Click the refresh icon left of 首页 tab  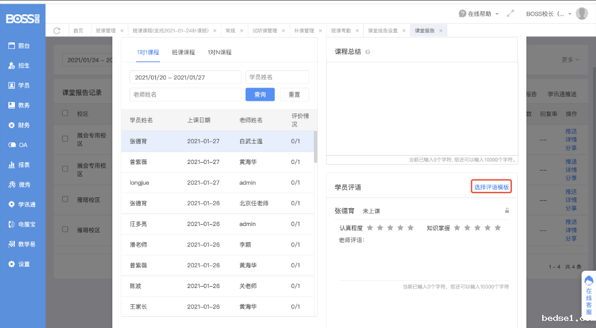(x=57, y=30)
